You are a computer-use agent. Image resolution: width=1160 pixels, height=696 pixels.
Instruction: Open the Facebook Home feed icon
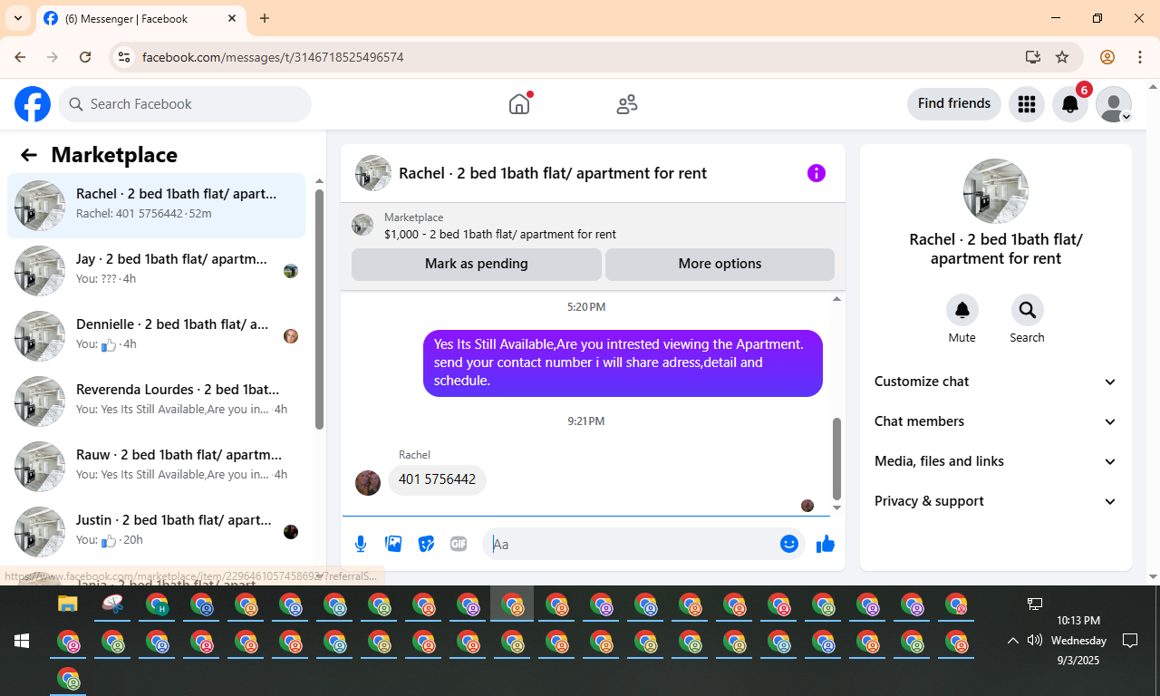point(519,104)
